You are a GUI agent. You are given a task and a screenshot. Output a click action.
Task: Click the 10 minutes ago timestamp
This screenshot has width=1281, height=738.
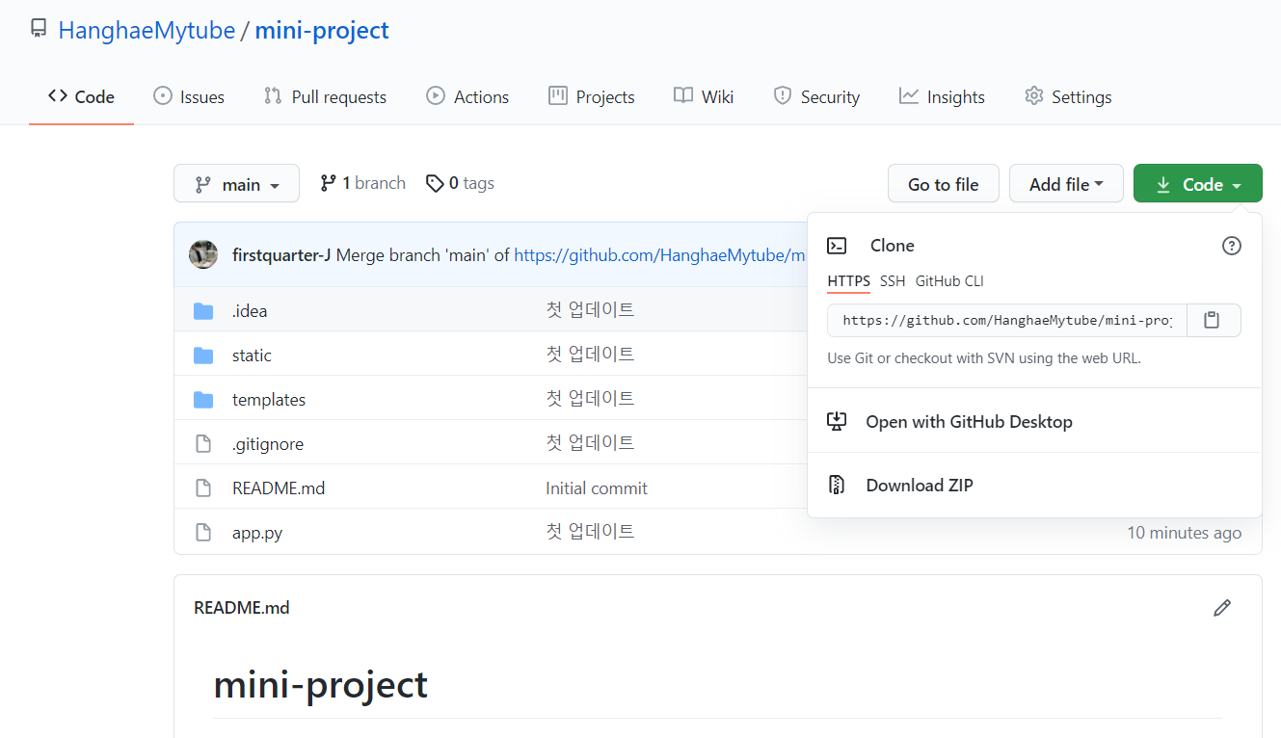tap(1185, 532)
